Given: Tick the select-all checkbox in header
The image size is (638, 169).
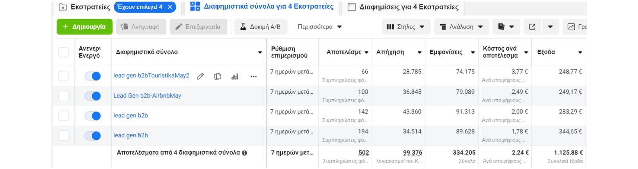Looking at the screenshot, I should click(64, 52).
